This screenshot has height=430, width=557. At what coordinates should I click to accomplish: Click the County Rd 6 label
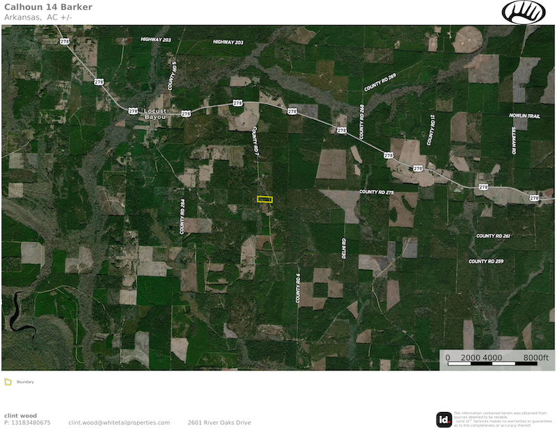[298, 288]
